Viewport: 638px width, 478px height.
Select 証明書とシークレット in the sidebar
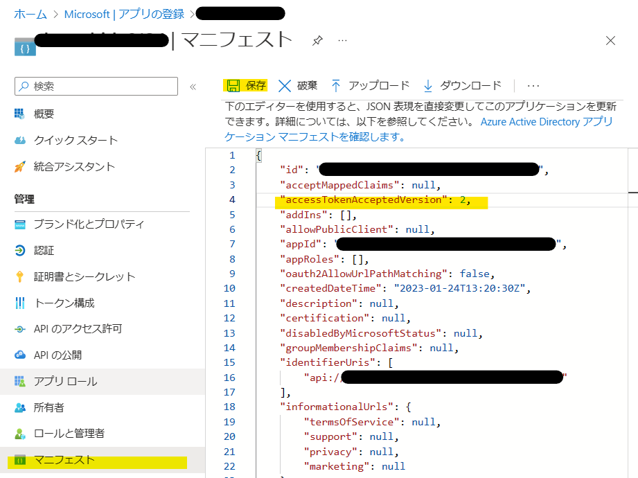[x=84, y=276]
